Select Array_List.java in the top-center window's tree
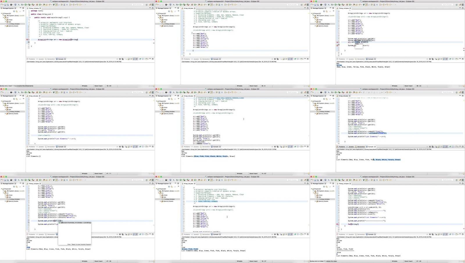The width and height of the screenshot is (465, 263). (169, 24)
